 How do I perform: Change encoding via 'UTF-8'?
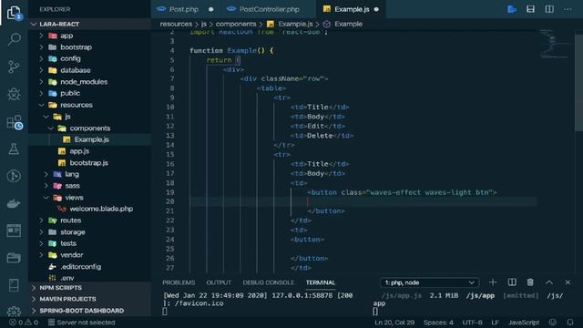[472, 323]
